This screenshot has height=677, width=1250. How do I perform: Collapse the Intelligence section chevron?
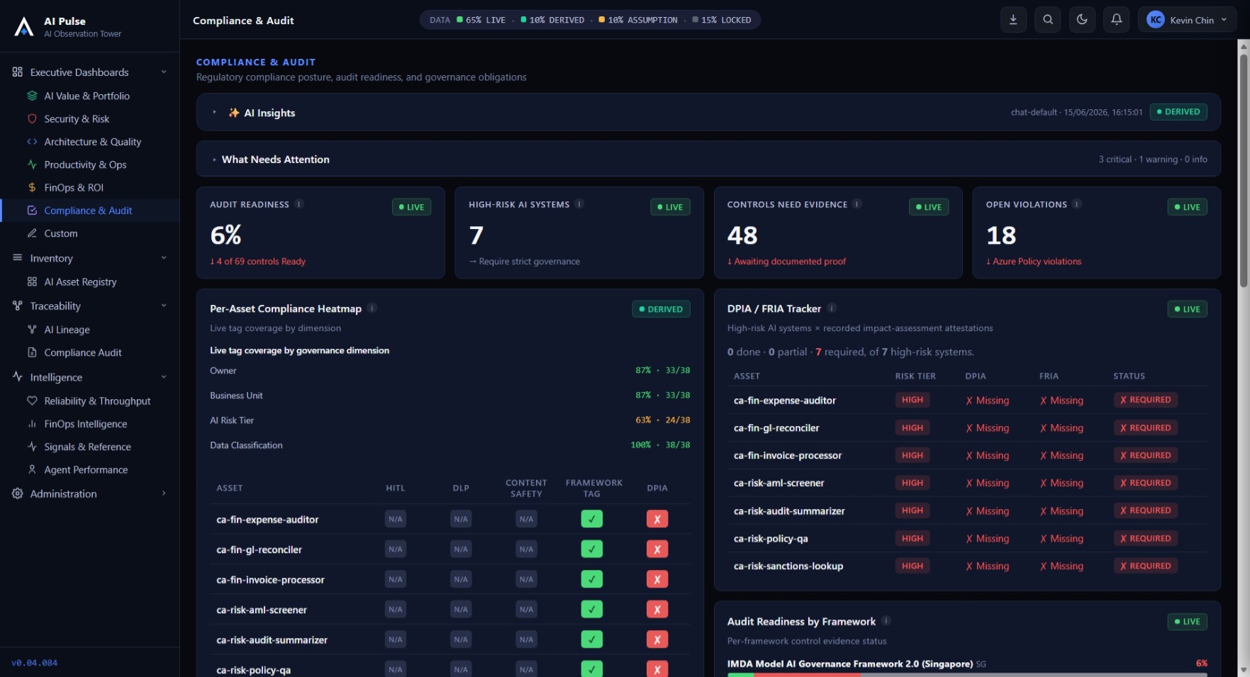click(x=164, y=377)
